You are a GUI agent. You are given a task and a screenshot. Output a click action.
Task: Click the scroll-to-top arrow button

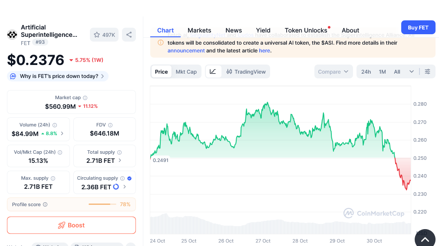425,239
